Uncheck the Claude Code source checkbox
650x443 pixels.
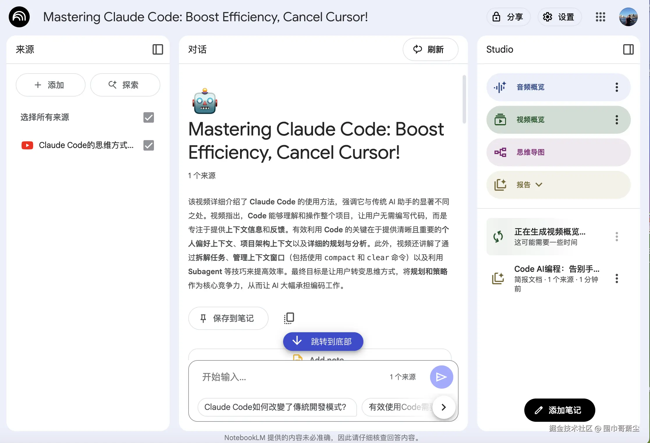point(148,145)
